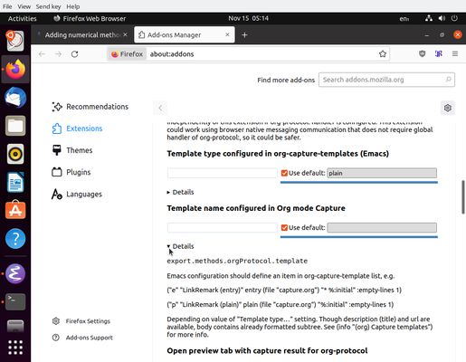Open the Themes category
Viewport: 466px width, 362px height.
pyautogui.click(x=72, y=150)
